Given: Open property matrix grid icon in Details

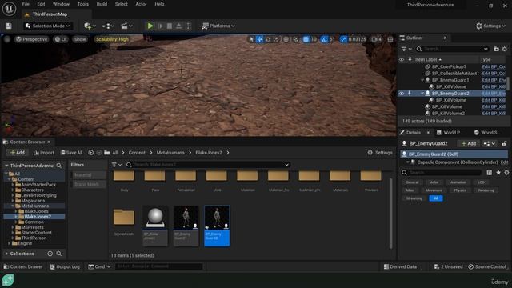Looking at the screenshot, I should pos(489,173).
